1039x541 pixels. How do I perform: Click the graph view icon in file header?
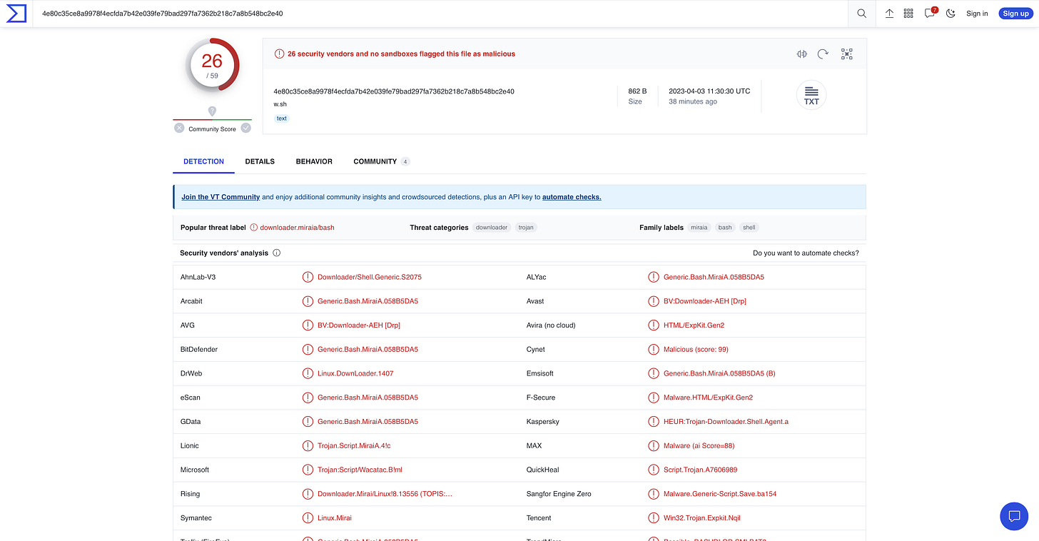847,54
